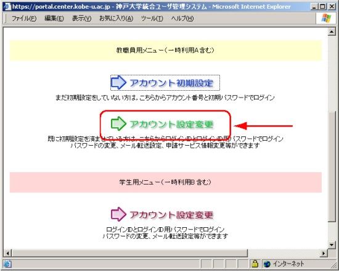Click the horizontal scrollbar right arrow

click(324, 253)
